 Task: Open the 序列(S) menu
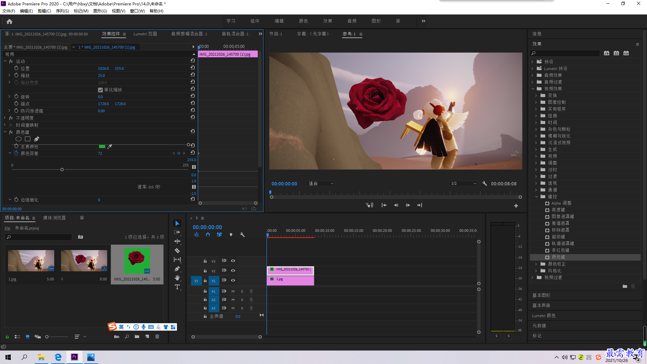point(62,11)
